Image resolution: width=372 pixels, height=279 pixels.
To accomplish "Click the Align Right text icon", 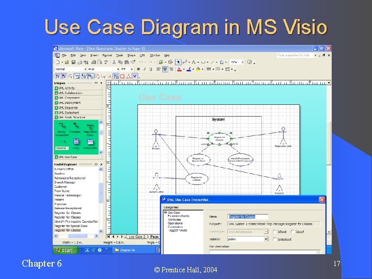I will click(171, 69).
